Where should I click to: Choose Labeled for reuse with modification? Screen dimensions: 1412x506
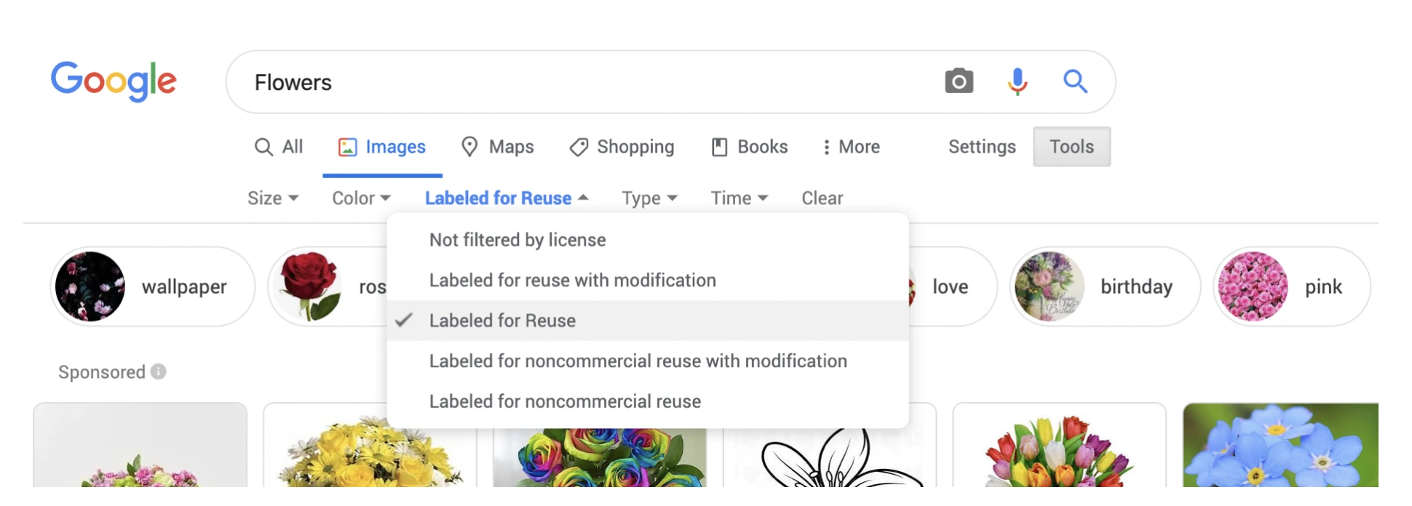coord(648,281)
